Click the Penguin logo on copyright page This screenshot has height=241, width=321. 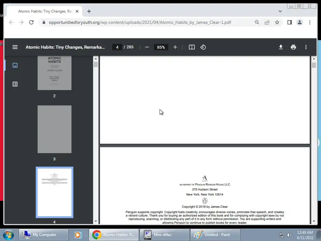click(x=205, y=201)
